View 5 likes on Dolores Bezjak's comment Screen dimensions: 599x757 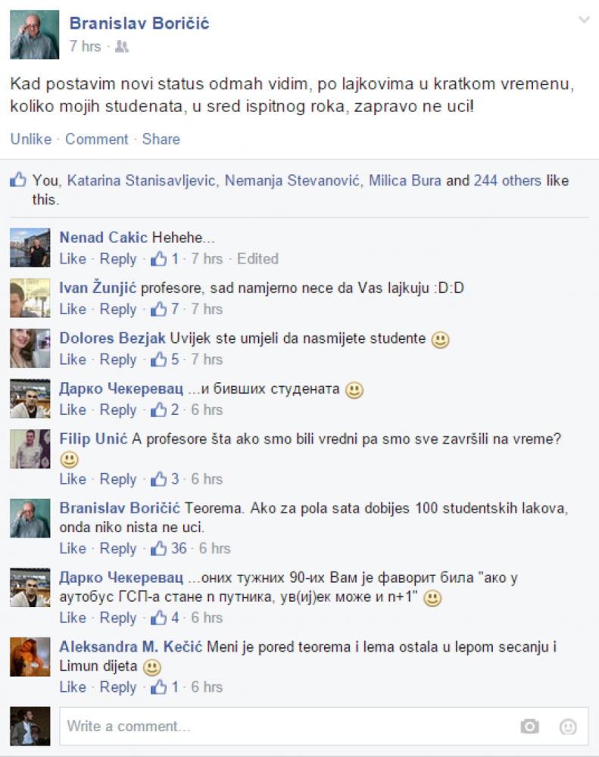pyautogui.click(x=165, y=359)
